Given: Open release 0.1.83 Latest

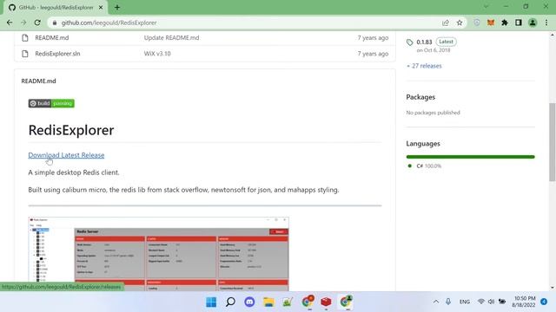Looking at the screenshot, I should [436, 42].
